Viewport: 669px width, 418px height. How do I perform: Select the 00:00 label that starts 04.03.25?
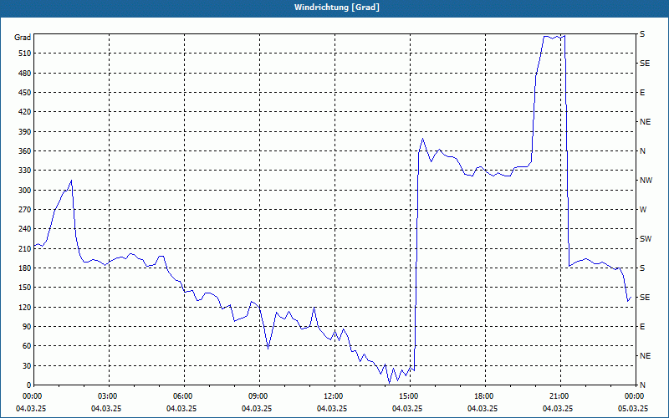pos(31,396)
